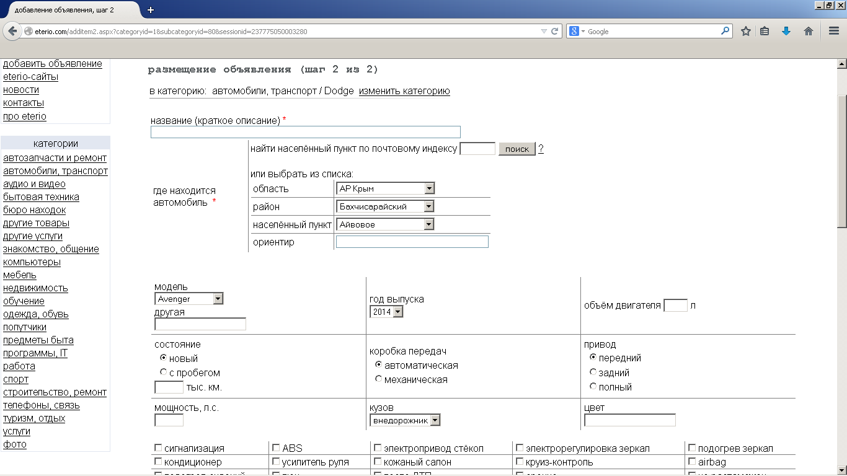Open the 'год выпуска' dropdown 2014

(386, 312)
